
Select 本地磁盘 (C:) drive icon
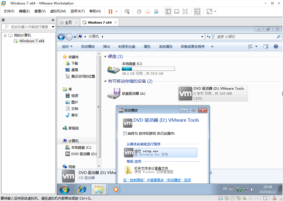point(114,70)
